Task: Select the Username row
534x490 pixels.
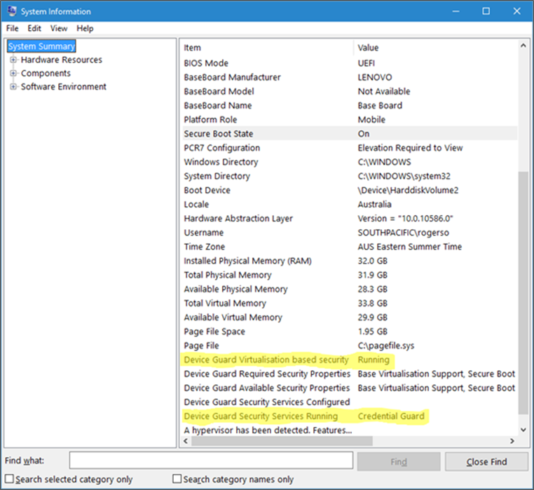Action: [350, 233]
